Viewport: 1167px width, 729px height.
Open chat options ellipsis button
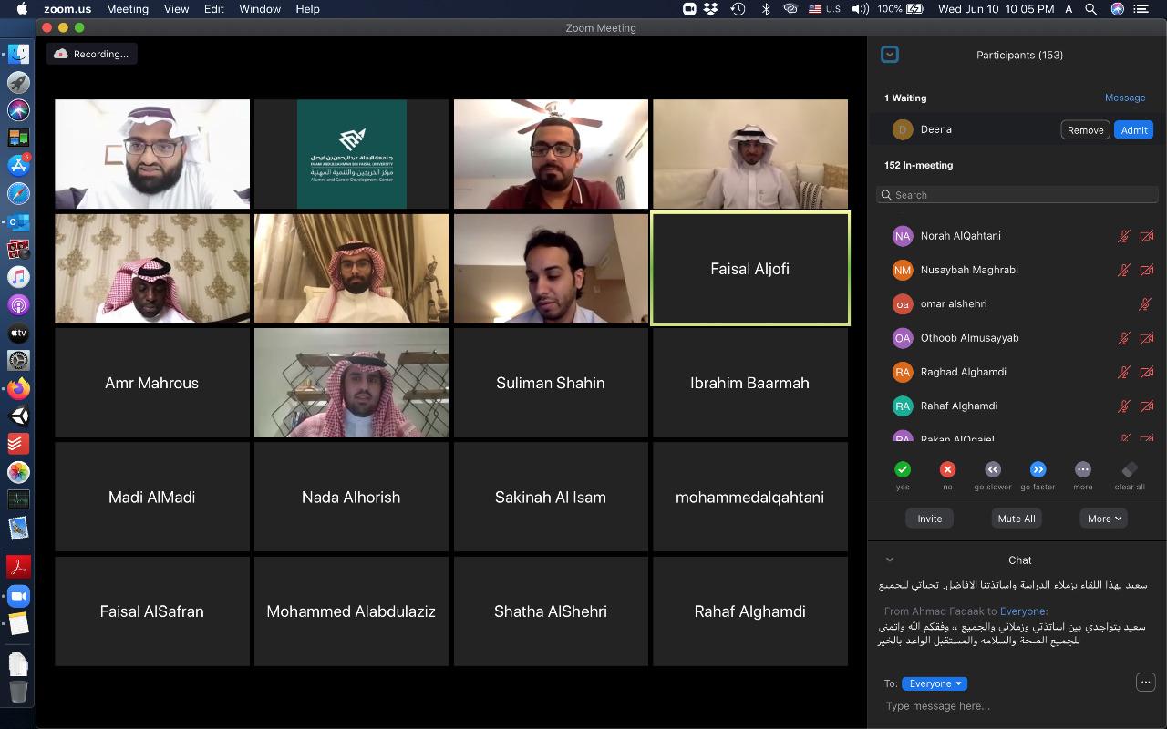[1145, 682]
